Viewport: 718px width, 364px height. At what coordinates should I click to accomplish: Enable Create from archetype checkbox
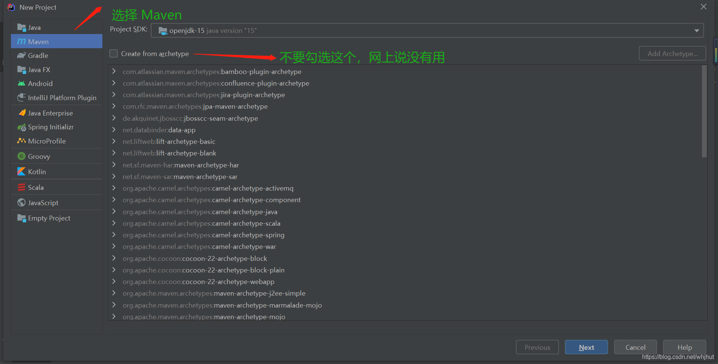[113, 53]
